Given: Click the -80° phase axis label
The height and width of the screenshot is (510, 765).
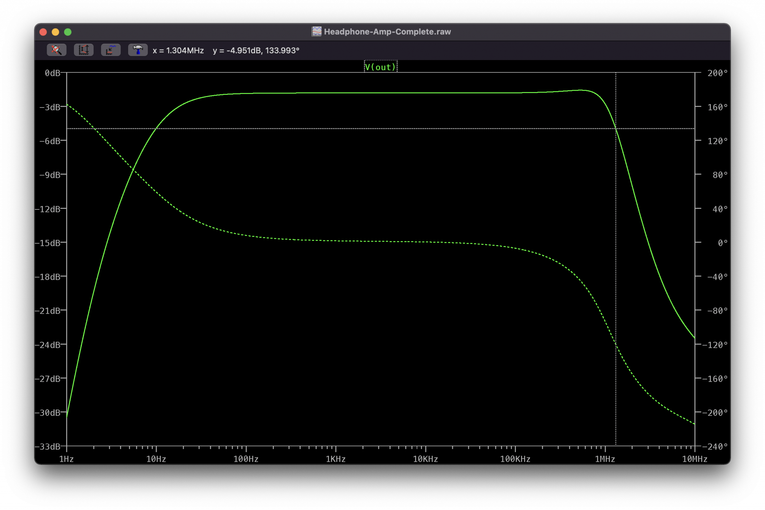Looking at the screenshot, I should [x=718, y=311].
